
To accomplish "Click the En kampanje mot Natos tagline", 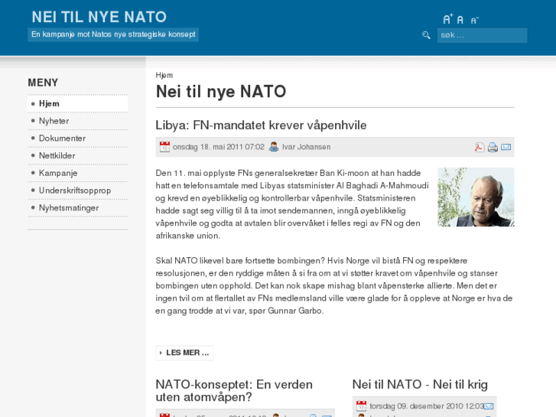I will (x=113, y=34).
